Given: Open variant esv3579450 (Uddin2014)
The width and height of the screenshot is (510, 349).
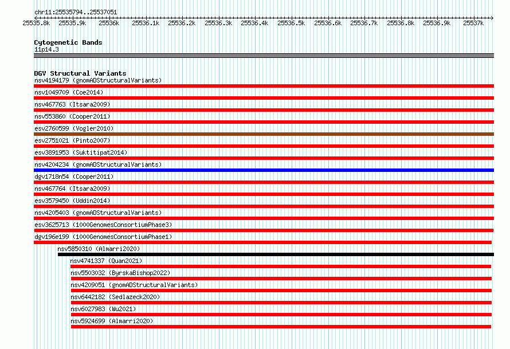Looking at the screenshot, I should click(72, 201).
